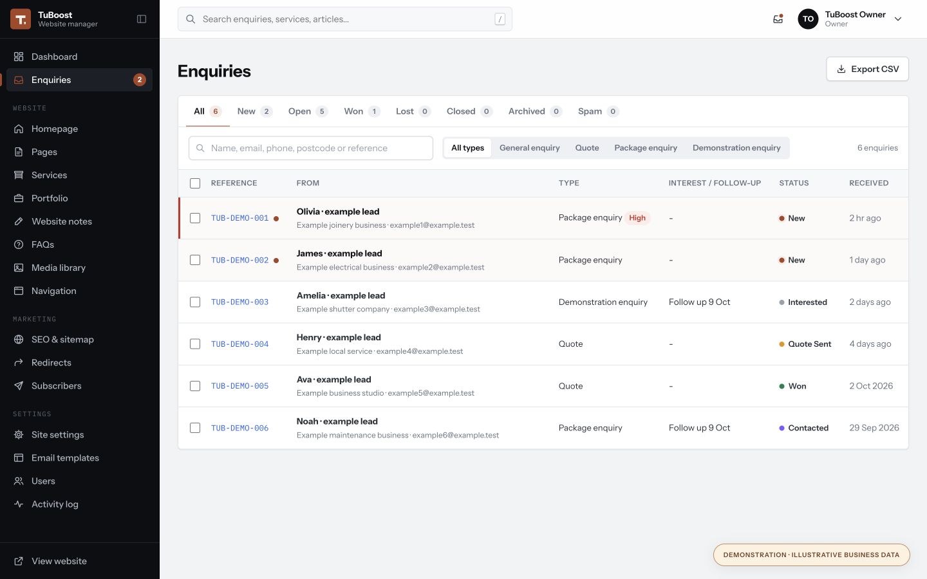Show the Won enquiries tab
The width and height of the screenshot is (927, 579).
point(361,111)
